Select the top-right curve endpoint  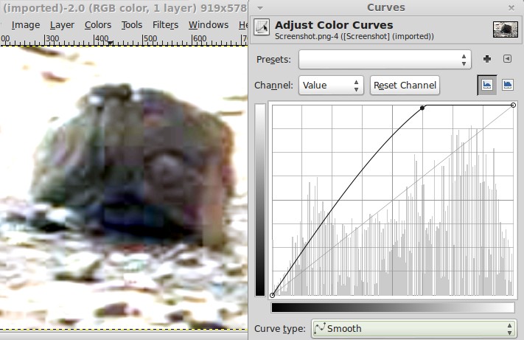pyautogui.click(x=513, y=105)
